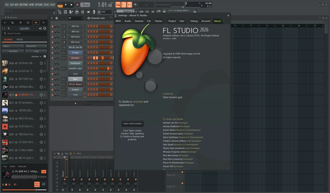Click the plus icon in the mixer toolbar
This screenshot has height=193, width=330.
tap(74, 153)
